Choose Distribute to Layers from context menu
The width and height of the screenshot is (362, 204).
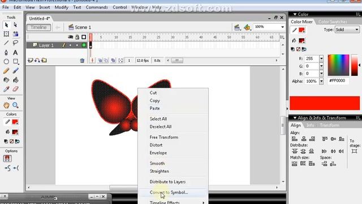(x=173, y=182)
